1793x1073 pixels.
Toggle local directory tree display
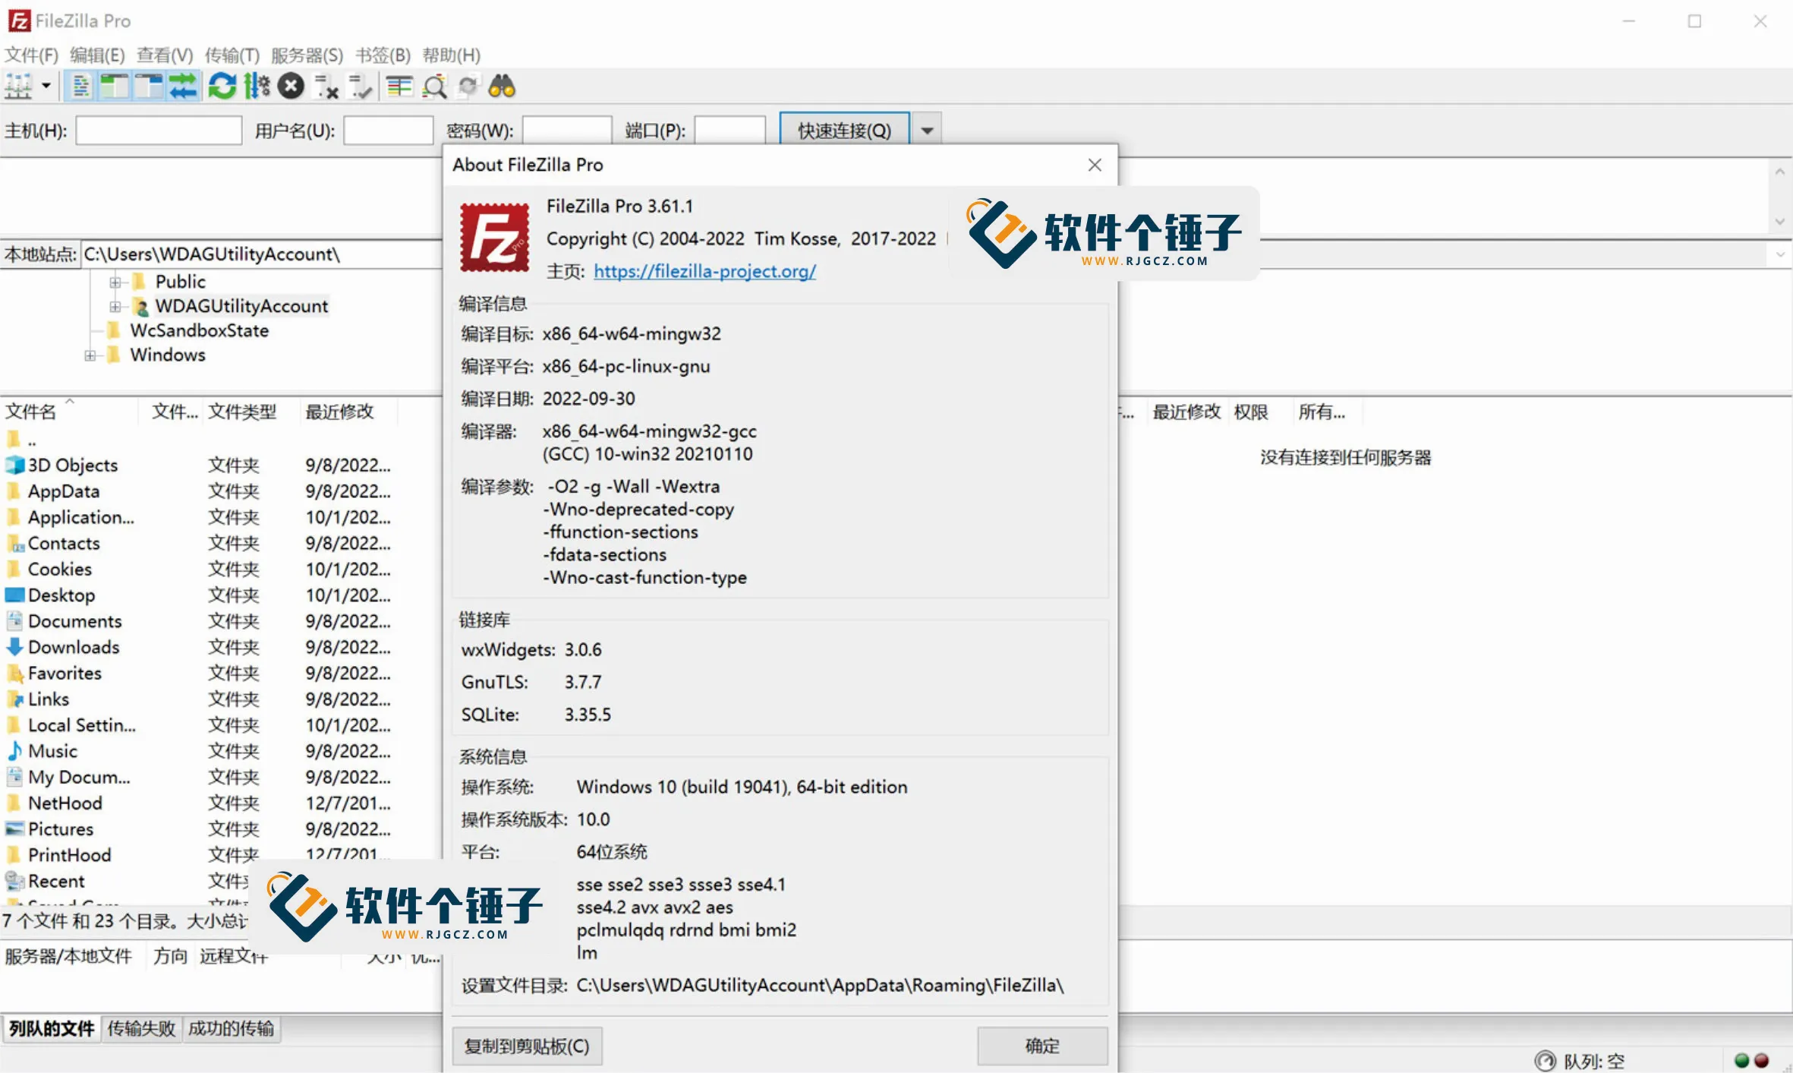[115, 87]
